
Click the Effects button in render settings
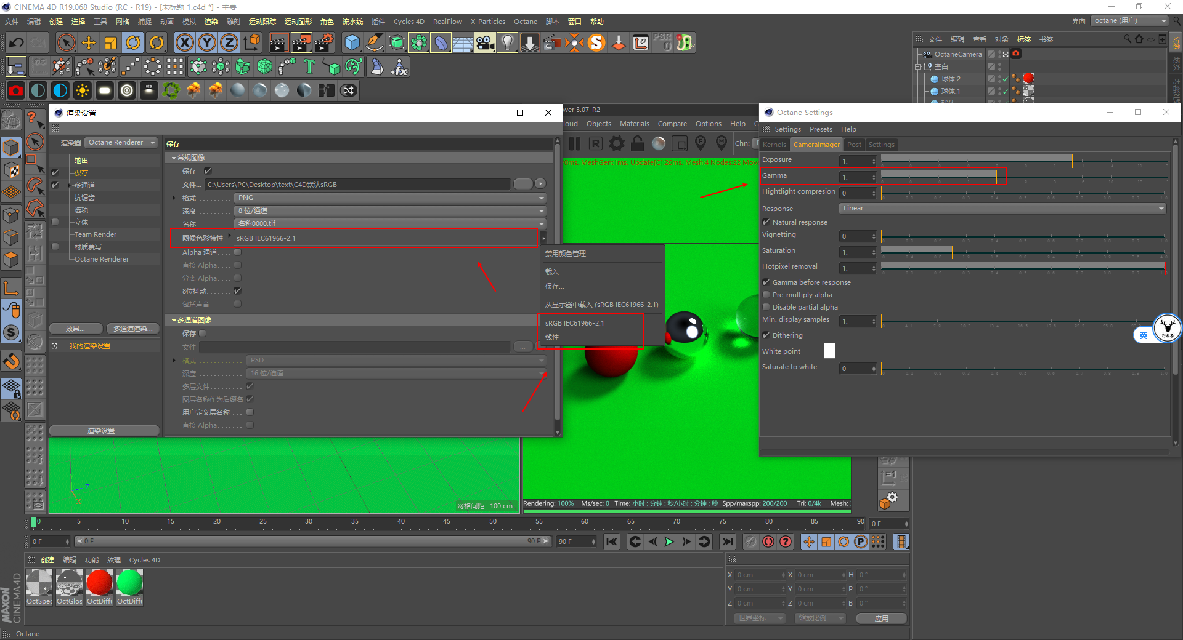click(x=76, y=329)
